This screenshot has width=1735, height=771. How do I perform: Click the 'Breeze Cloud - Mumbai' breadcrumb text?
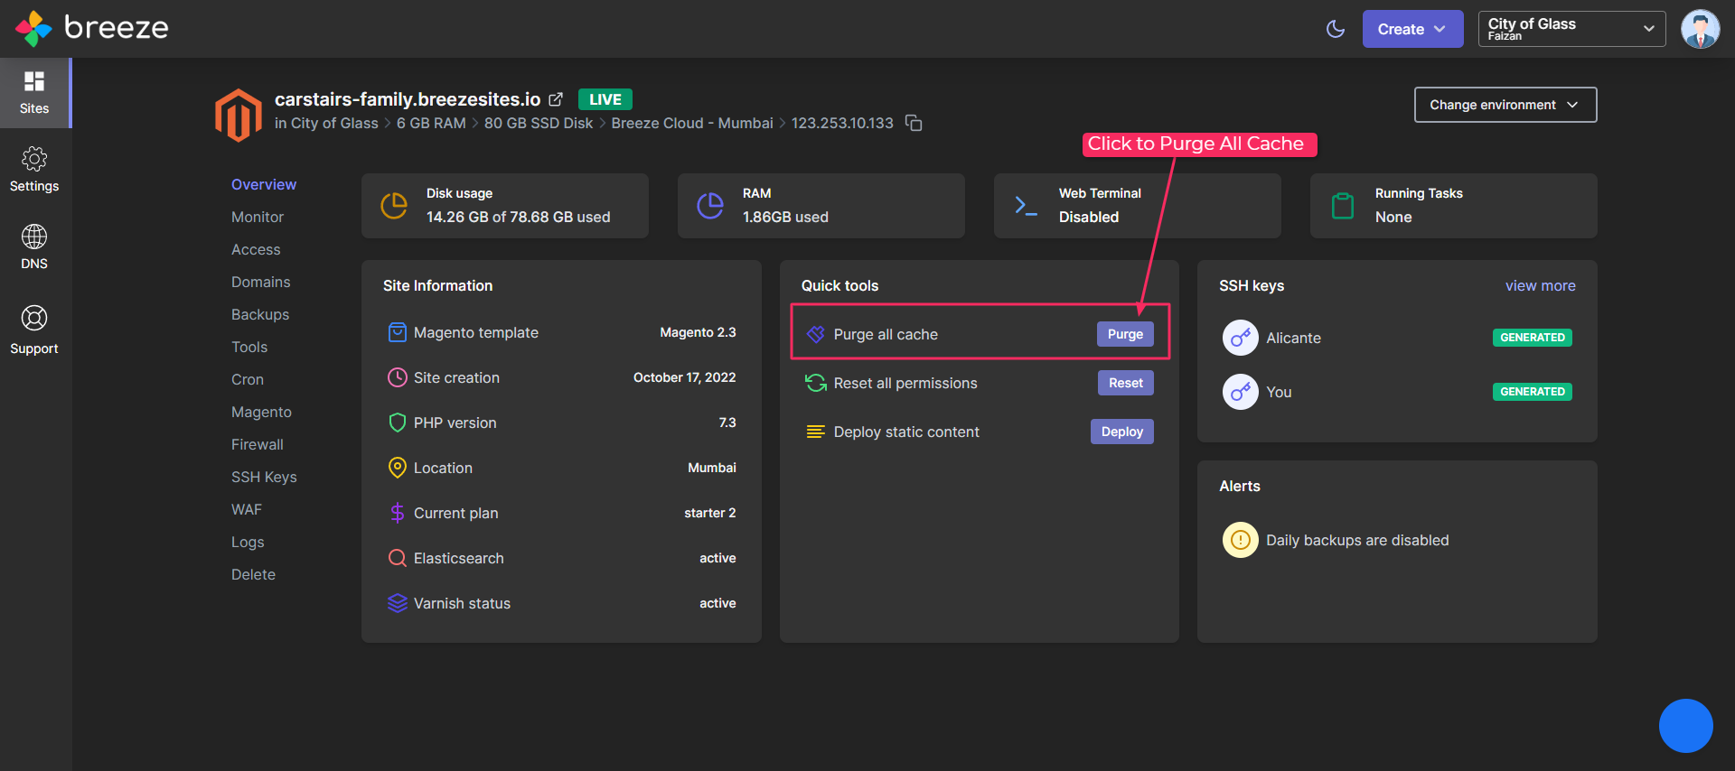pos(692,123)
